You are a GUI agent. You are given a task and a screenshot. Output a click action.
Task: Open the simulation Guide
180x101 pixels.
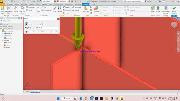[x=158, y=9]
